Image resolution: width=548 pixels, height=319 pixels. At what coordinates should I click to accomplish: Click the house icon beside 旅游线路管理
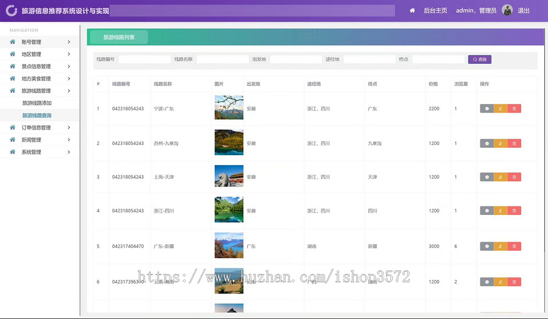[13, 91]
